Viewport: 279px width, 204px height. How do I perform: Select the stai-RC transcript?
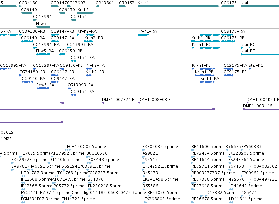260,48
